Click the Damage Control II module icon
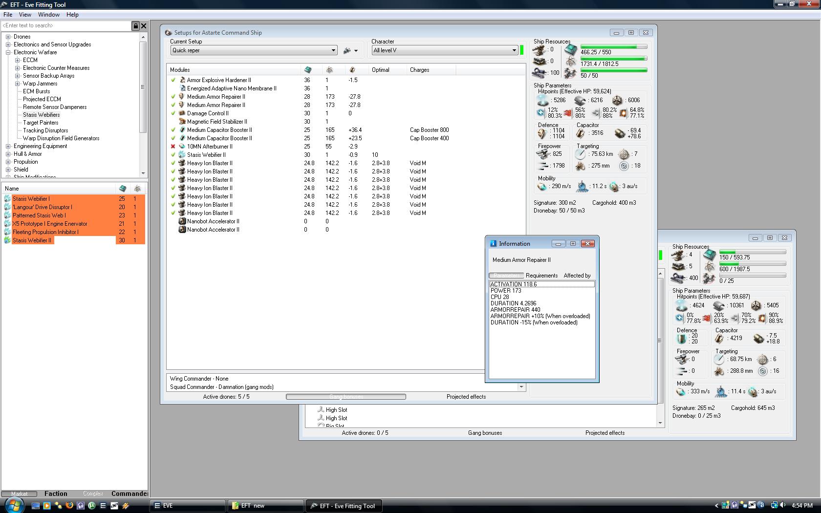This screenshot has width=821, height=513. point(182,113)
